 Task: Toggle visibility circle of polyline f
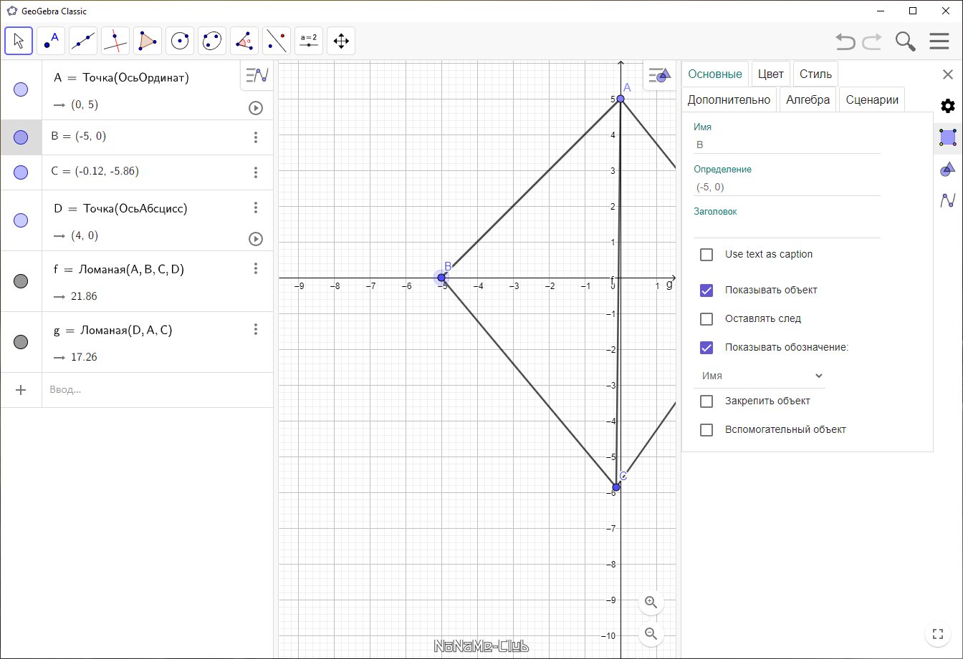tap(21, 281)
